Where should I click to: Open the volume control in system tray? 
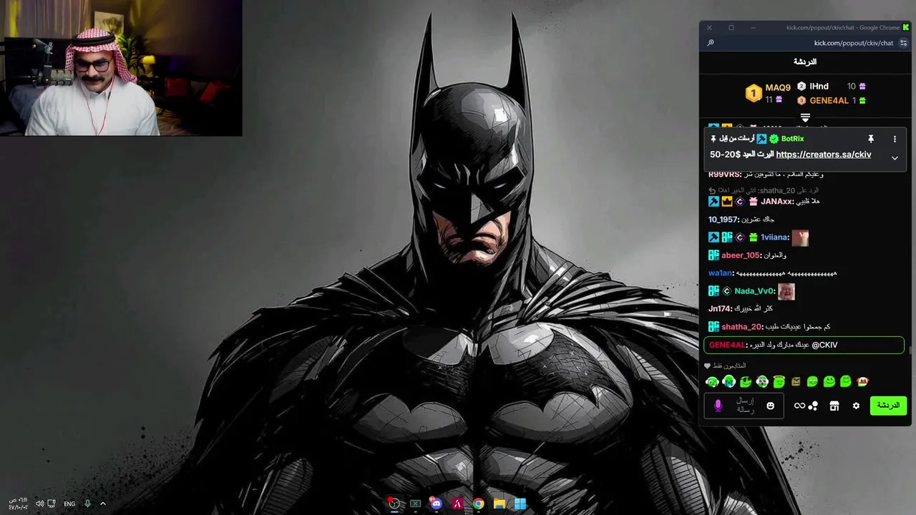pyautogui.click(x=40, y=504)
